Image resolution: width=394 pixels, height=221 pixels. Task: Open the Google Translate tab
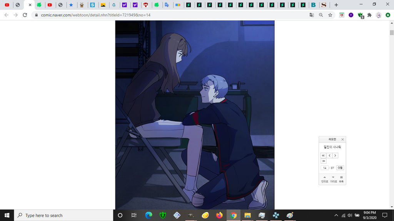(167, 5)
